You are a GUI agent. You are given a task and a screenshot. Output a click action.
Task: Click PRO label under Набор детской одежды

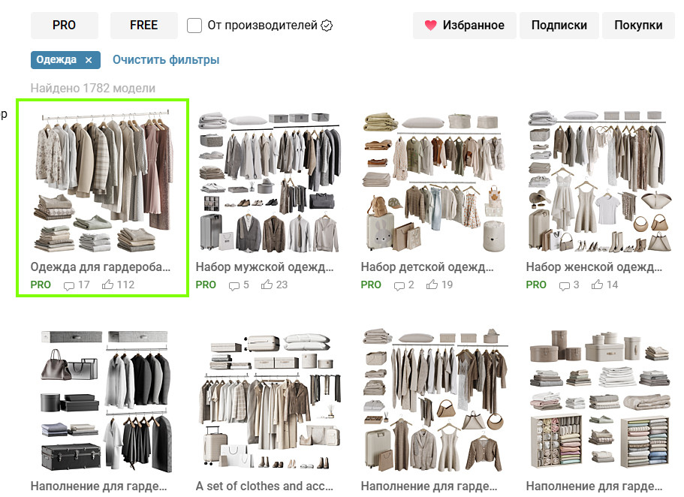[371, 285]
